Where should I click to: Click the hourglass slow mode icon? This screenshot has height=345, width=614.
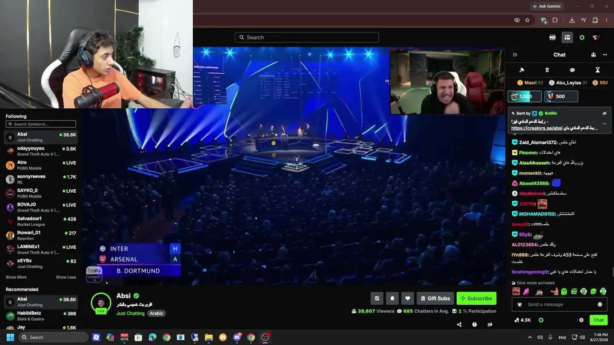(x=598, y=70)
